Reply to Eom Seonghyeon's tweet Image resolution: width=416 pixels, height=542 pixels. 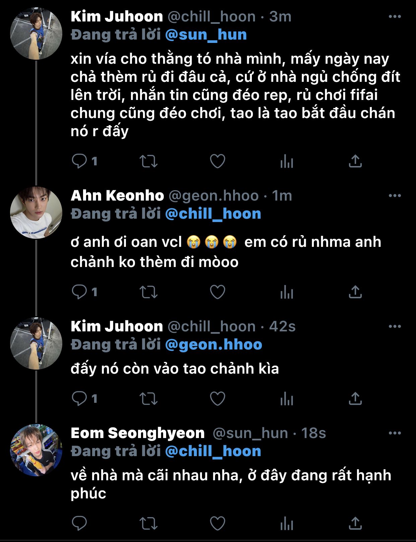tap(79, 524)
